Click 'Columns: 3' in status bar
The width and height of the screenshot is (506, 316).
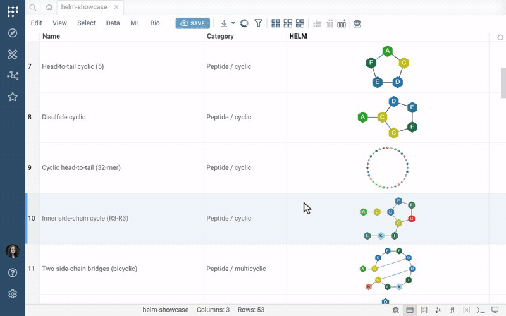point(213,310)
